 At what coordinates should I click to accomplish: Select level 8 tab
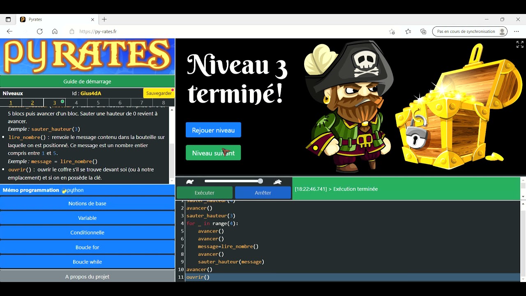[164, 102]
